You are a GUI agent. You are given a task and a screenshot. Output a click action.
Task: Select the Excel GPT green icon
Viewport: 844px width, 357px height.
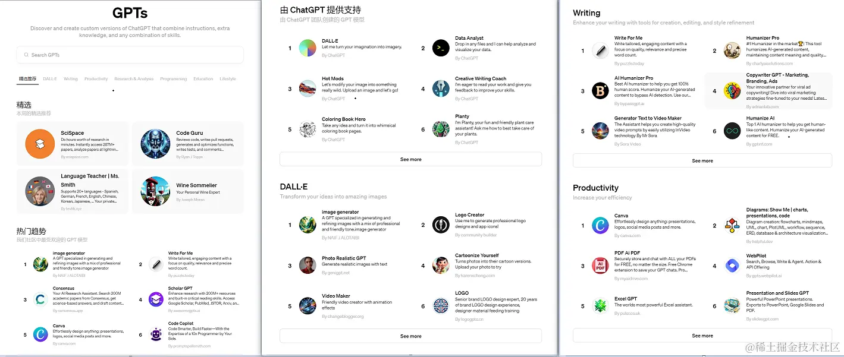(600, 306)
